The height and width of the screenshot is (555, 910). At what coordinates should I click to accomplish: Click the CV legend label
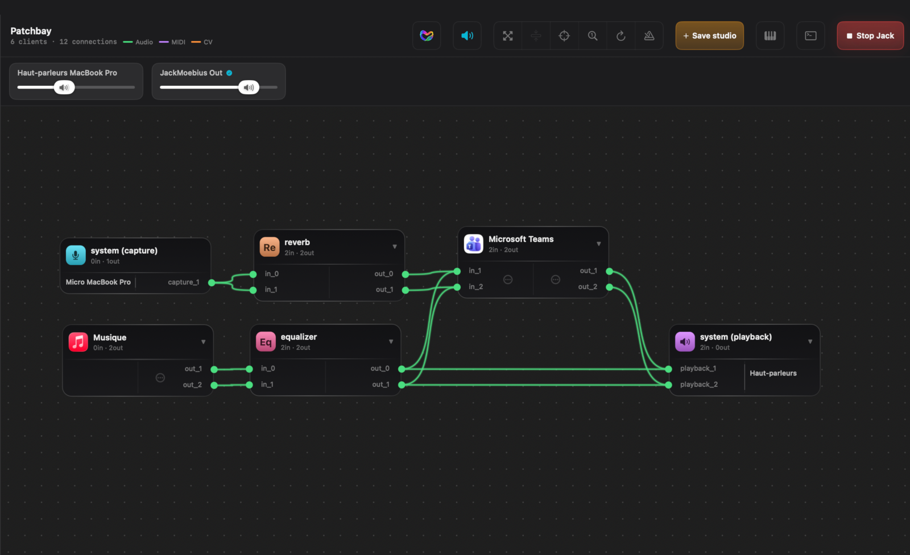208,42
